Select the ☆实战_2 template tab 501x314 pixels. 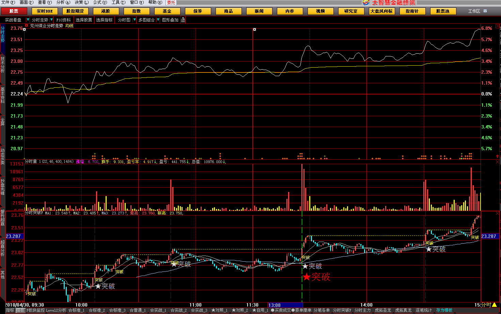[x=178, y=310]
